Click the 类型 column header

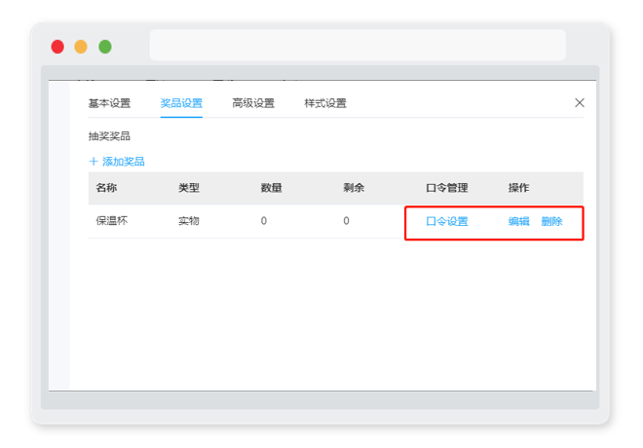click(x=189, y=188)
